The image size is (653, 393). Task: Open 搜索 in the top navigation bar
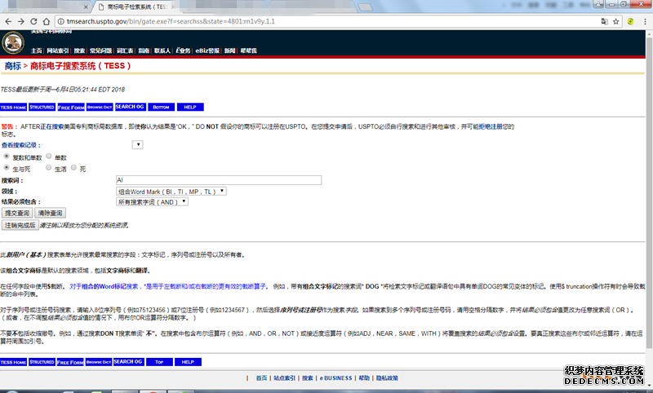(x=79, y=51)
